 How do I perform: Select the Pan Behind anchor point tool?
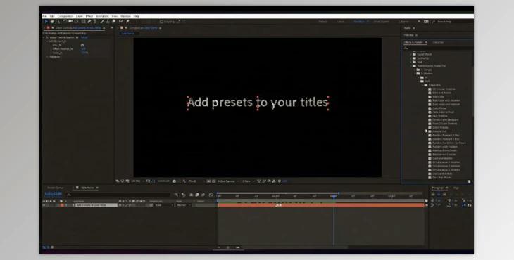click(x=76, y=22)
